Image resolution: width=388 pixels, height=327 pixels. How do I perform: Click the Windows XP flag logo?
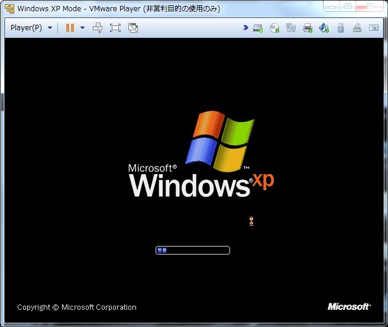(x=220, y=142)
